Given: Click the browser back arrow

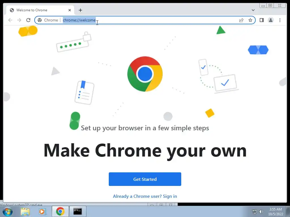Looking at the screenshot, I should (x=10, y=20).
